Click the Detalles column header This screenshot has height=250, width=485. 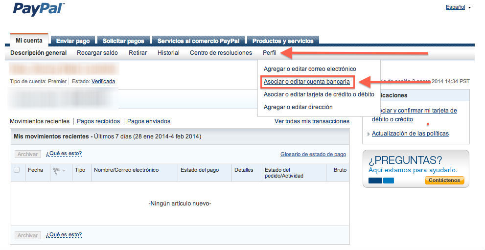244,170
